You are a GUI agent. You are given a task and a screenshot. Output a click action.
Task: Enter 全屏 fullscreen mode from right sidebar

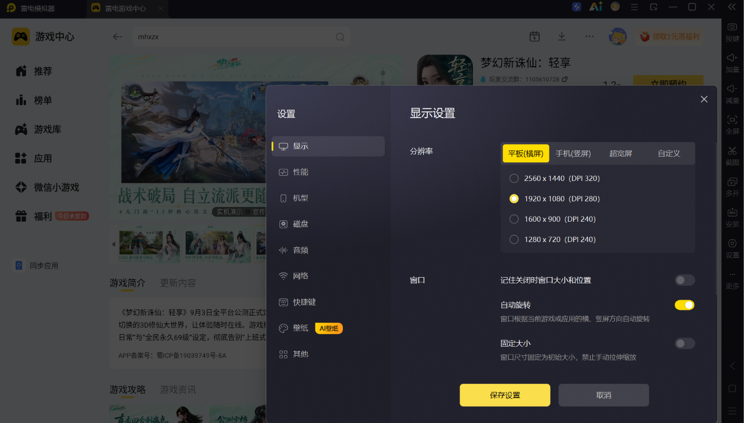click(732, 124)
